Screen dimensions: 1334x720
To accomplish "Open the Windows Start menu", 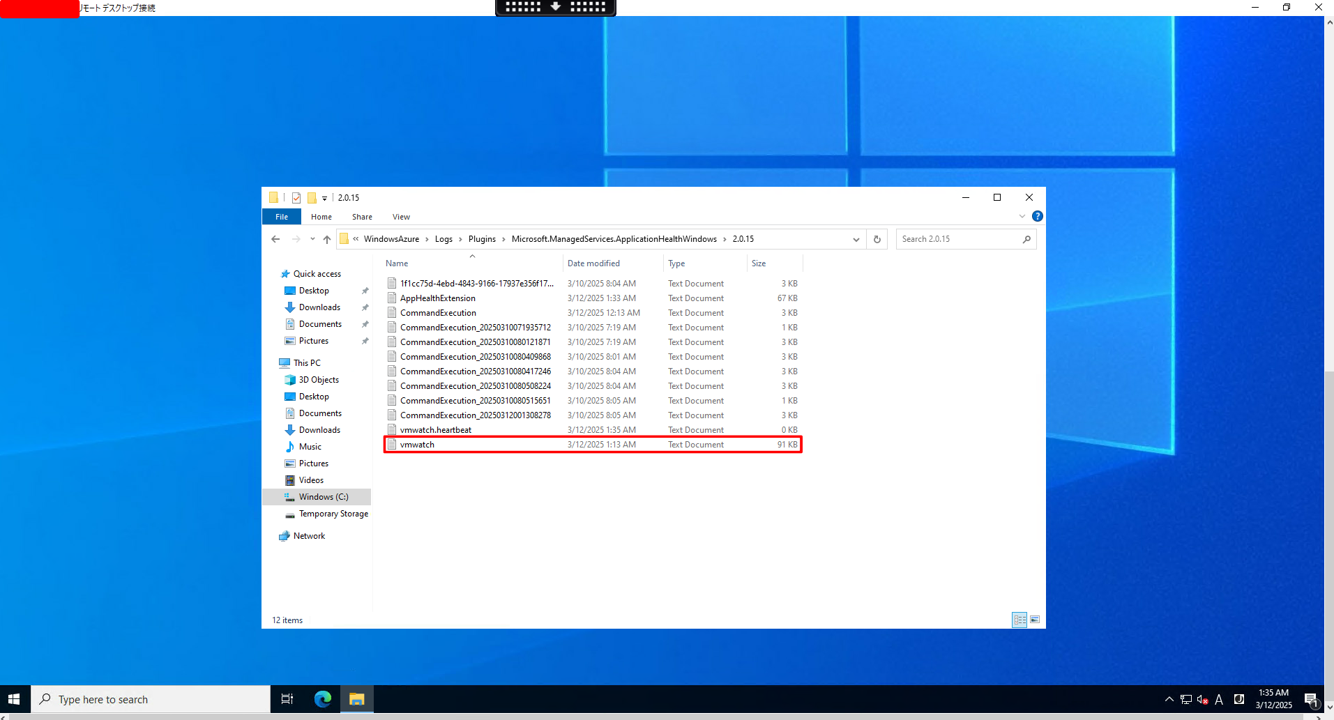I will (14, 699).
